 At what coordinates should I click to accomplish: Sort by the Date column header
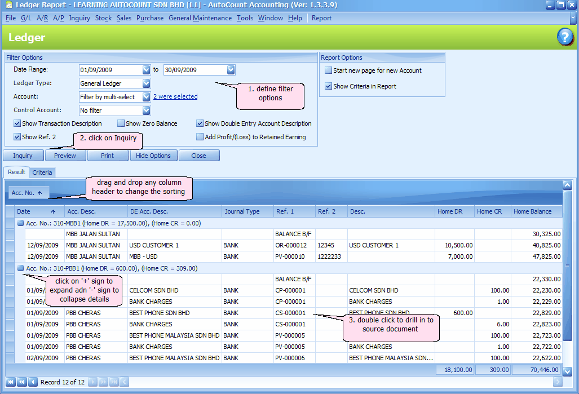click(x=39, y=211)
